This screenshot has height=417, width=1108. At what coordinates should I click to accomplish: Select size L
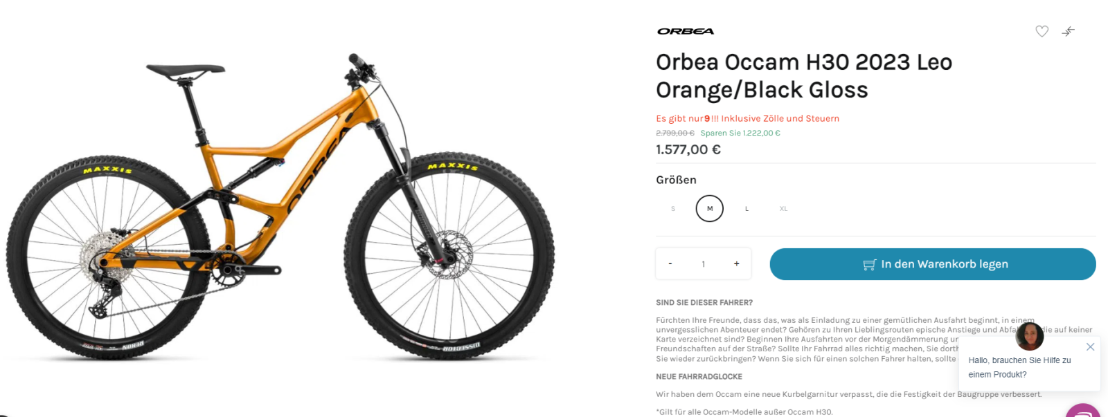point(747,209)
